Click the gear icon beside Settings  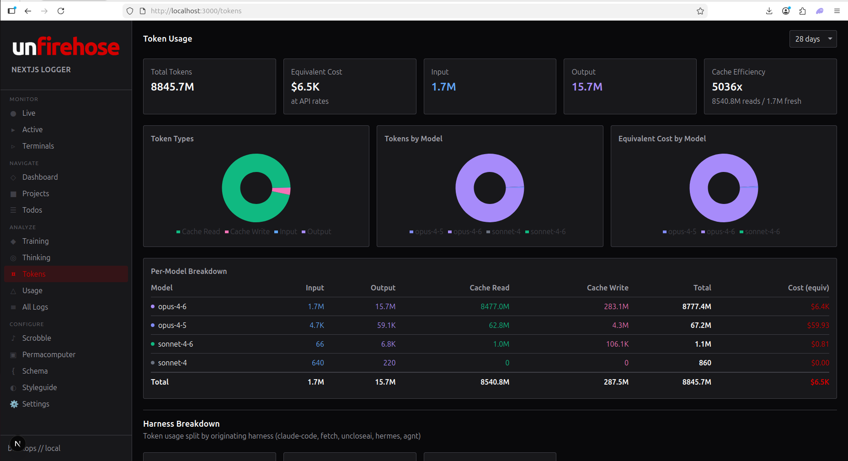point(14,404)
